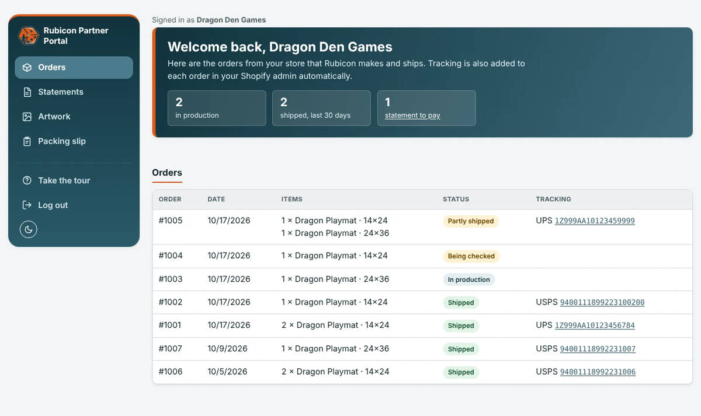
Task: Click the Rubicon dice logo icon
Action: click(x=28, y=36)
